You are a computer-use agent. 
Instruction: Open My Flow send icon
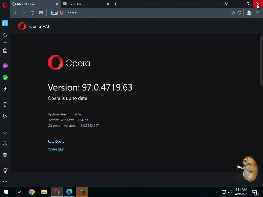click(5, 116)
